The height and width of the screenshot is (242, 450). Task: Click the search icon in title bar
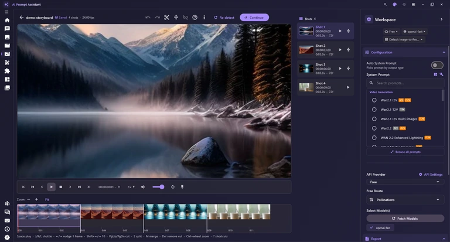click(x=385, y=5)
